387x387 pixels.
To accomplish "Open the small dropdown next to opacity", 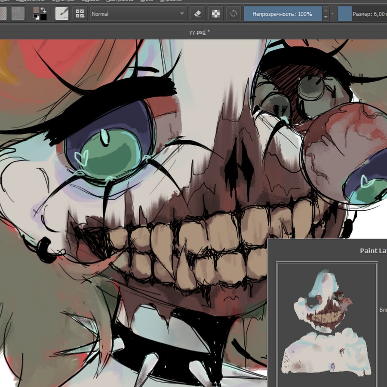I will coord(332,14).
